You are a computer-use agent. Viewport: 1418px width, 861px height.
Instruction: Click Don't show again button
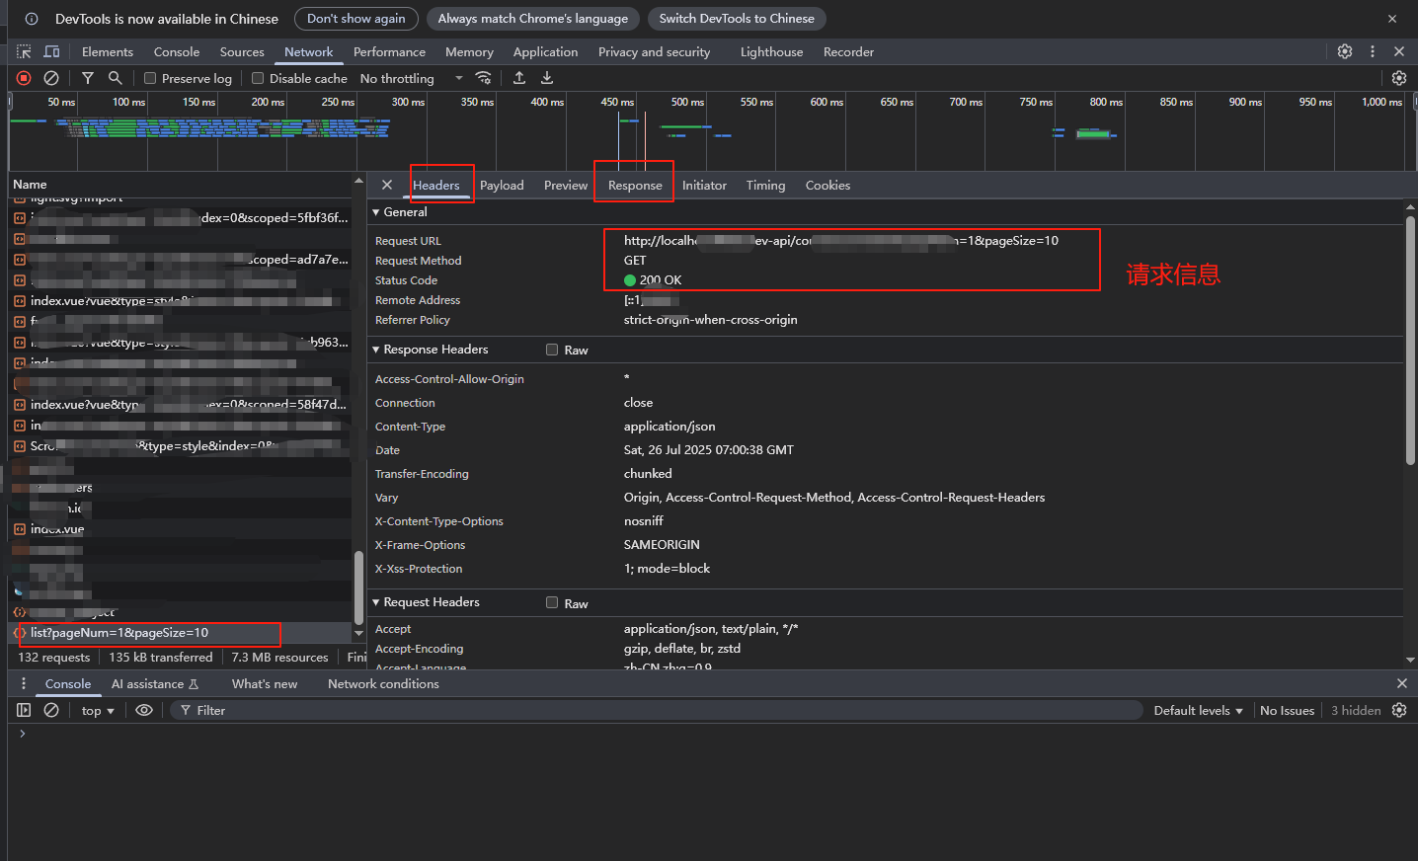tap(355, 19)
